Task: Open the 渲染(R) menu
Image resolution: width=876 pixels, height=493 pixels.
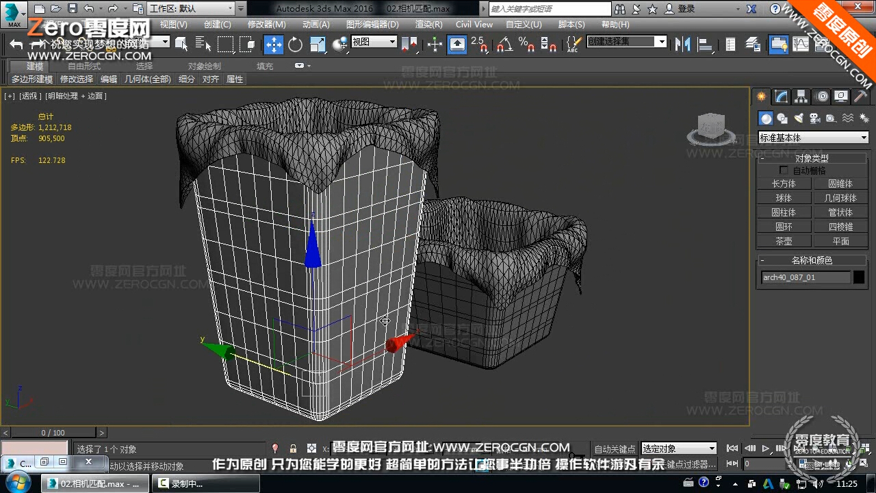Action: [428, 24]
